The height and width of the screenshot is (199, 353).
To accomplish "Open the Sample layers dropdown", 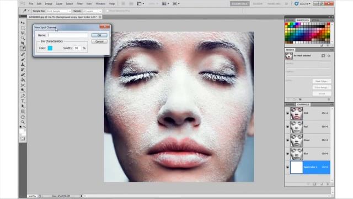I will (x=92, y=11).
